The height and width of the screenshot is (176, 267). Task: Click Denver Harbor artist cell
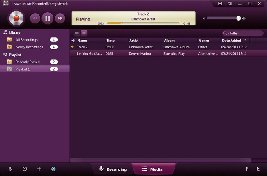140,54
